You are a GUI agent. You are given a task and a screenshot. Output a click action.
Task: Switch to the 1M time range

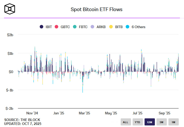[173, 122]
